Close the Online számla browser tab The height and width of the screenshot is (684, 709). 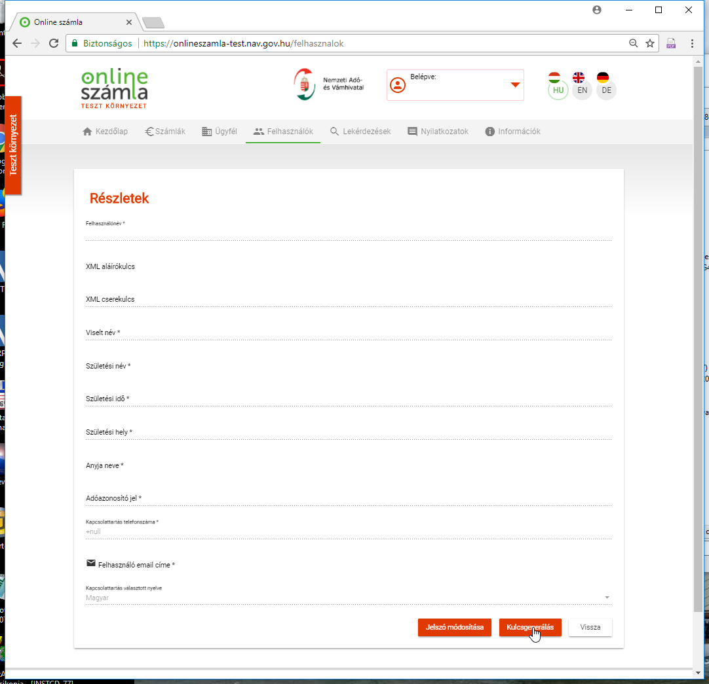129,22
